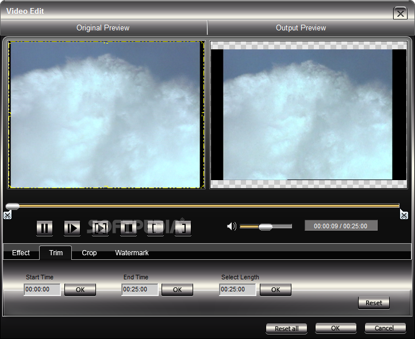Adjust the volume slider handle
415x339 pixels.
click(x=265, y=227)
